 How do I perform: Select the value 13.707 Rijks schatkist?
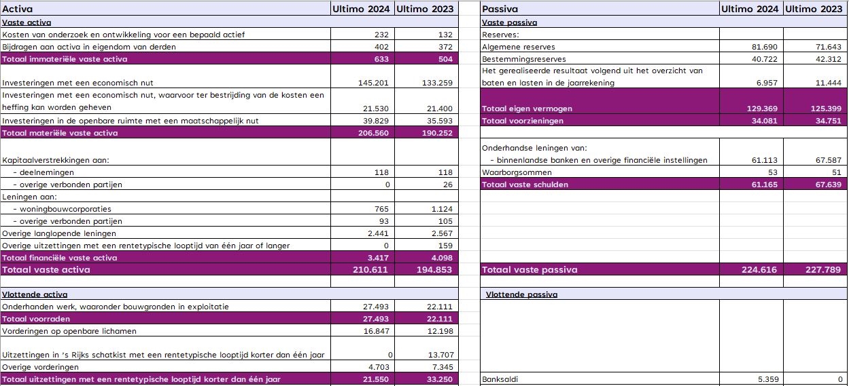click(440, 355)
